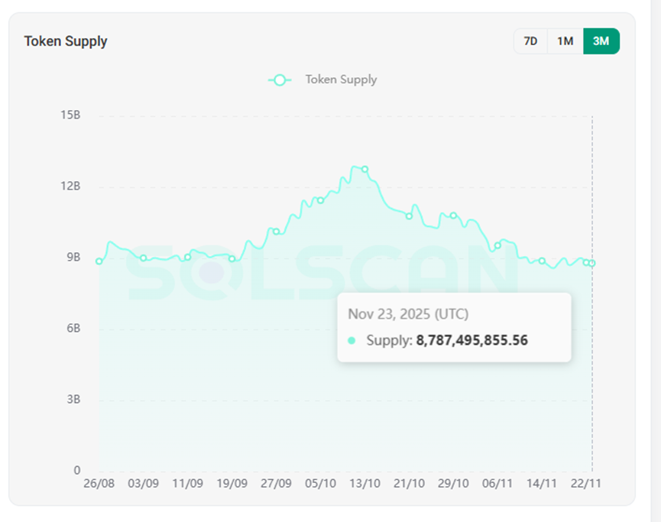Select the 1M time range tab
This screenshot has width=661, height=522.
(x=565, y=41)
